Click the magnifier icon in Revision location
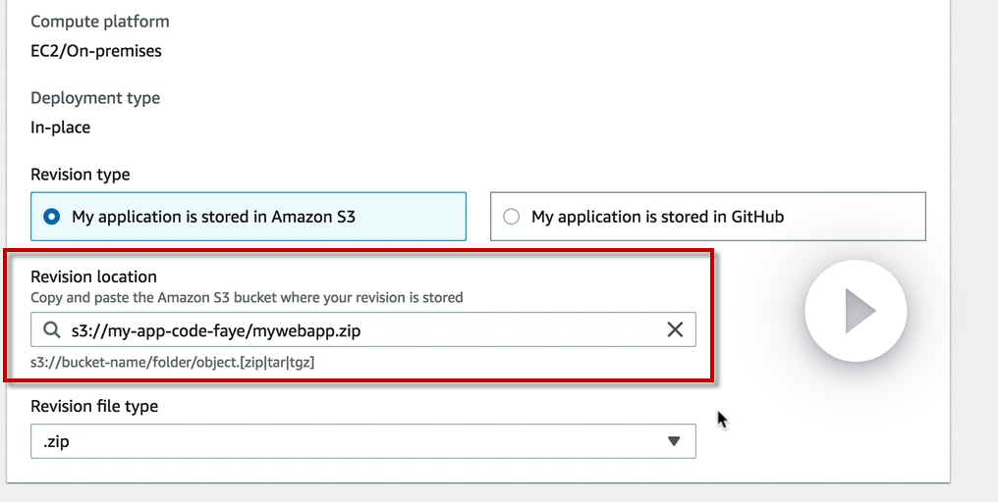The width and height of the screenshot is (998, 502). (51, 330)
